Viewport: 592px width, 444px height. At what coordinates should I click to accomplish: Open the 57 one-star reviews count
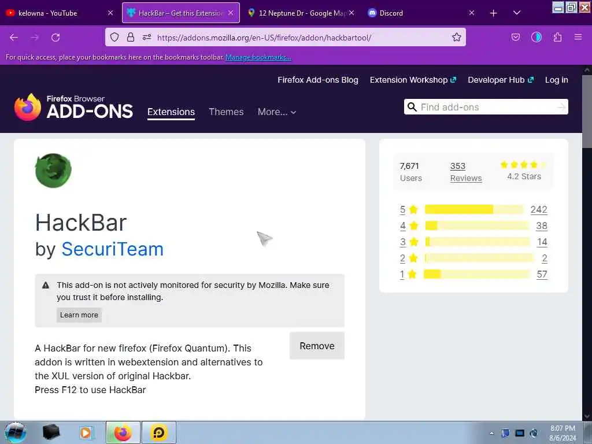[x=542, y=275]
